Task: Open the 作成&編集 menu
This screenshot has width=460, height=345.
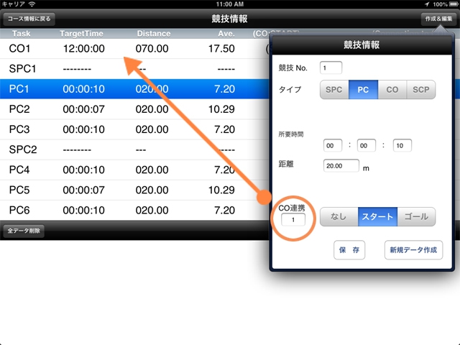Action: [x=438, y=19]
